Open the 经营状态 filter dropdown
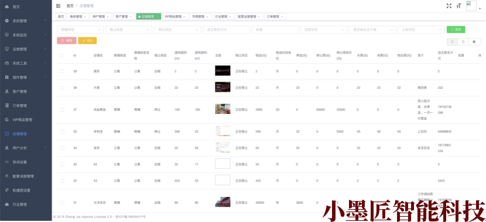 324,30
